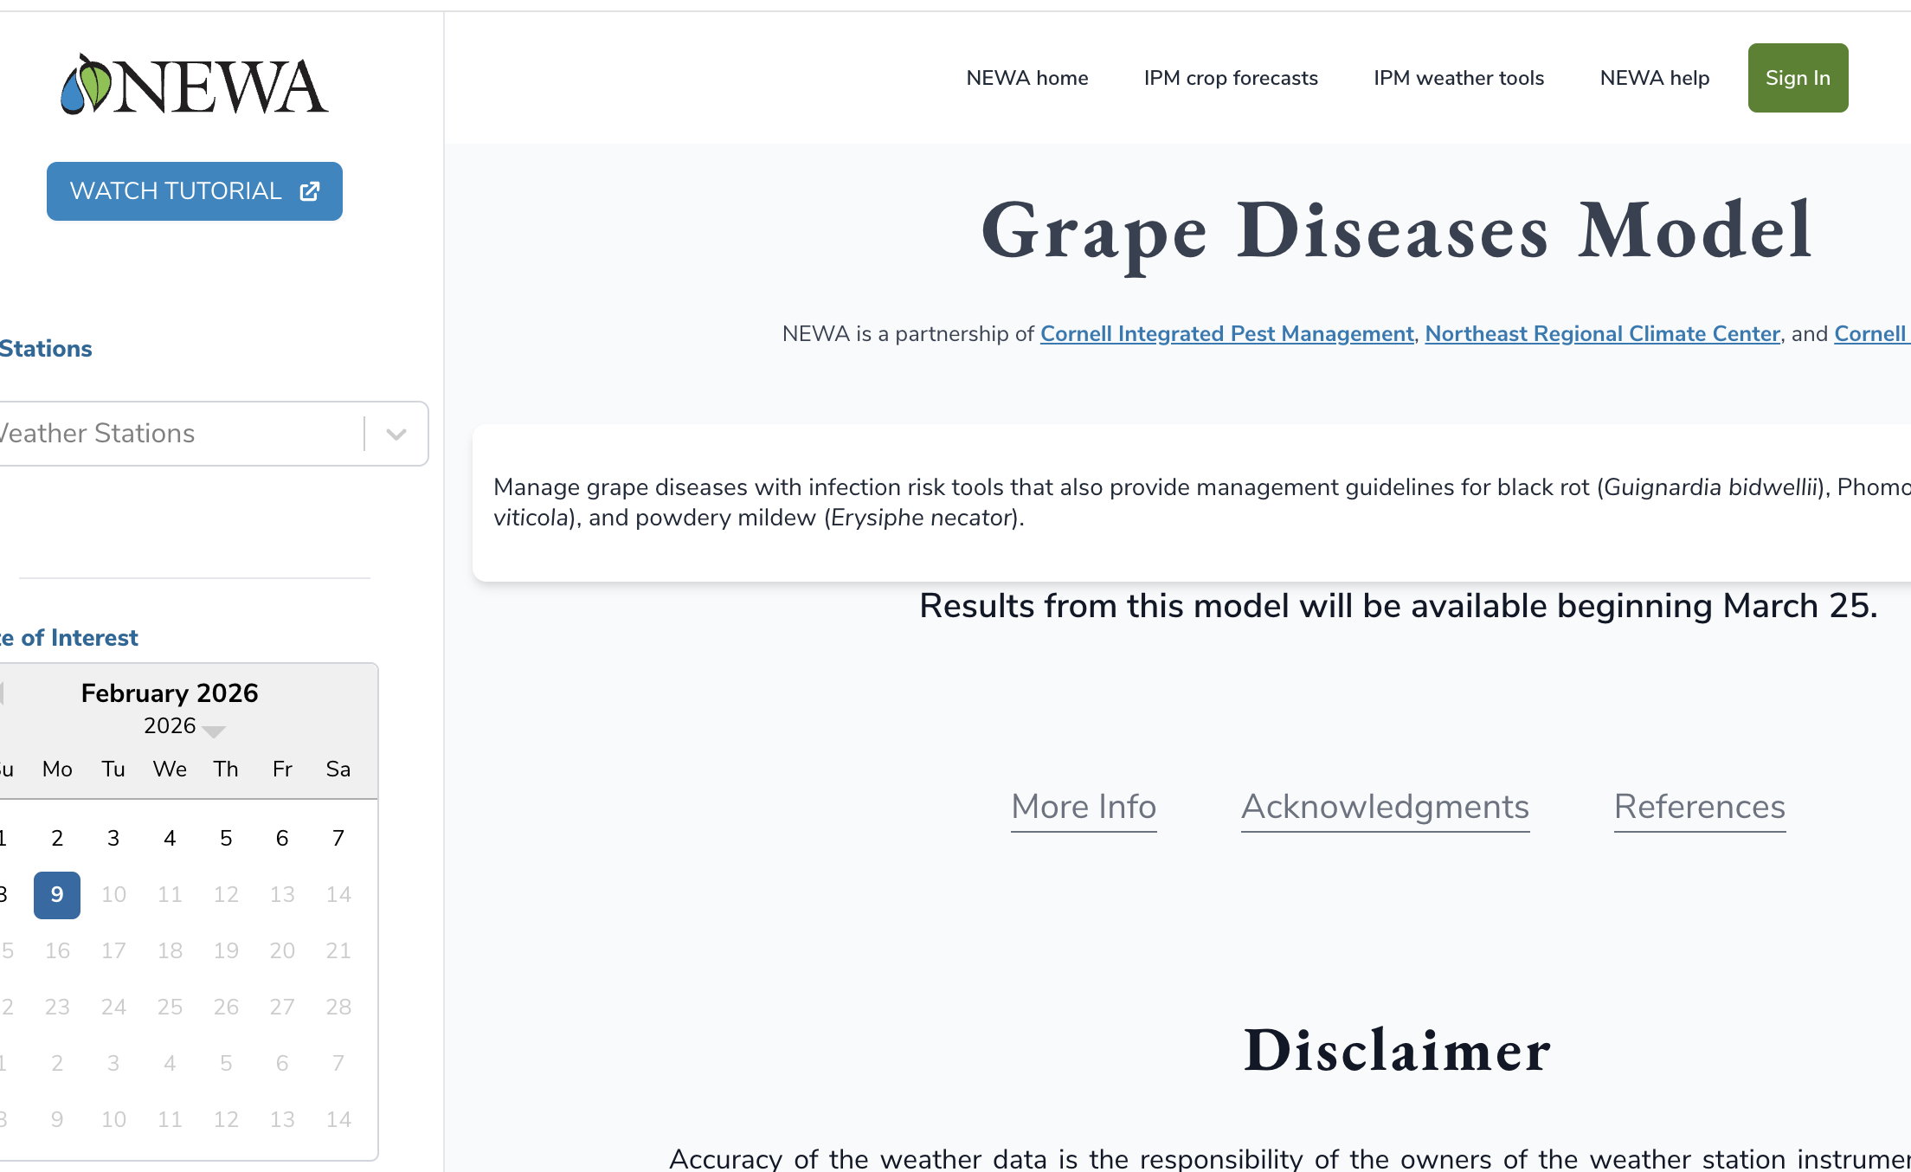
Task: Open IPM weather tools menu
Action: [x=1458, y=78]
